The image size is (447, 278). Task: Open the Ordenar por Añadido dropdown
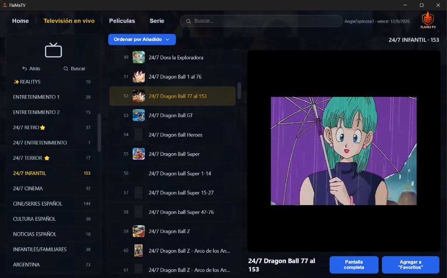pos(142,39)
